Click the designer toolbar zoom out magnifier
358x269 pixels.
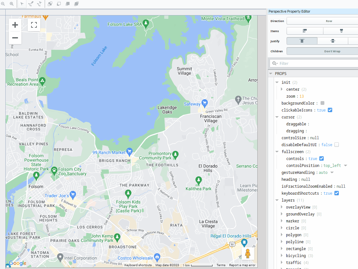tap(3, 4)
